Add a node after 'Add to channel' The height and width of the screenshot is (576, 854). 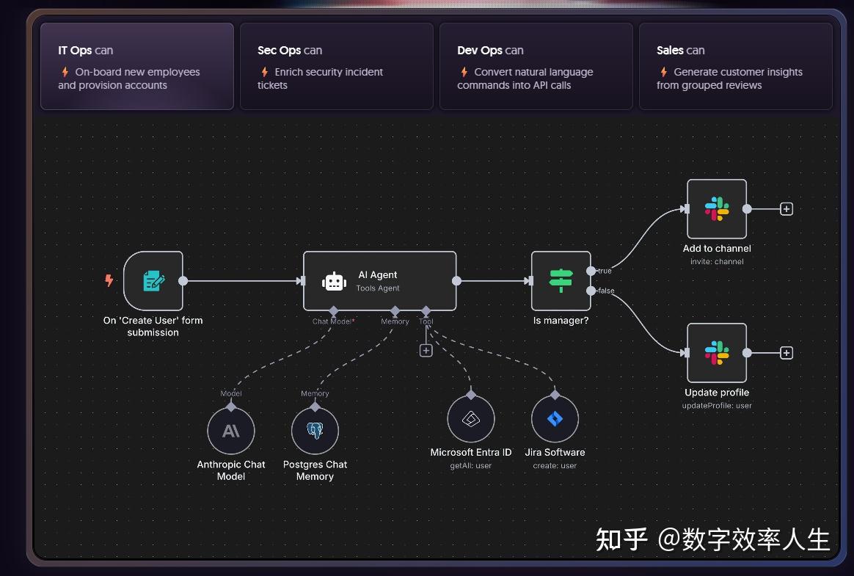[787, 208]
